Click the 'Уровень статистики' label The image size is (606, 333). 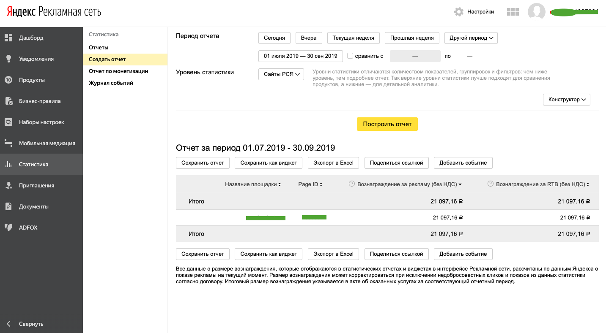(x=205, y=72)
